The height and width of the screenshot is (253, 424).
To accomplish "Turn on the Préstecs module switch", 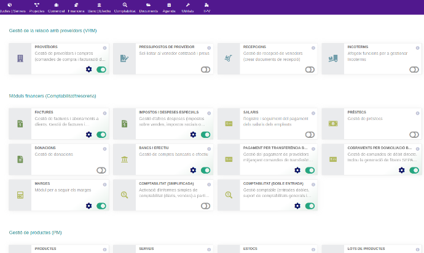I will [x=414, y=135].
